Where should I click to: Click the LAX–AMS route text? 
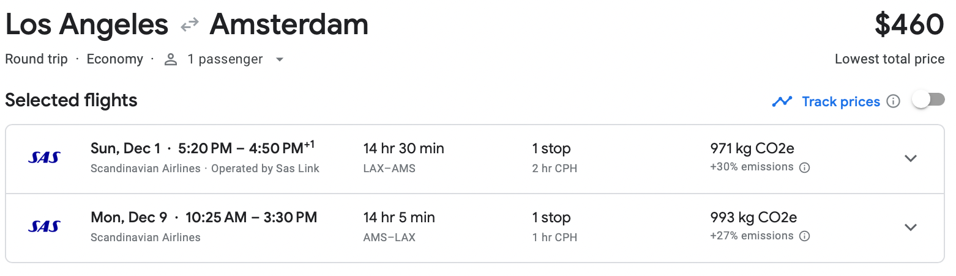tap(389, 169)
